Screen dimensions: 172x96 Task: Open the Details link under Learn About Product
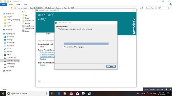42,65
